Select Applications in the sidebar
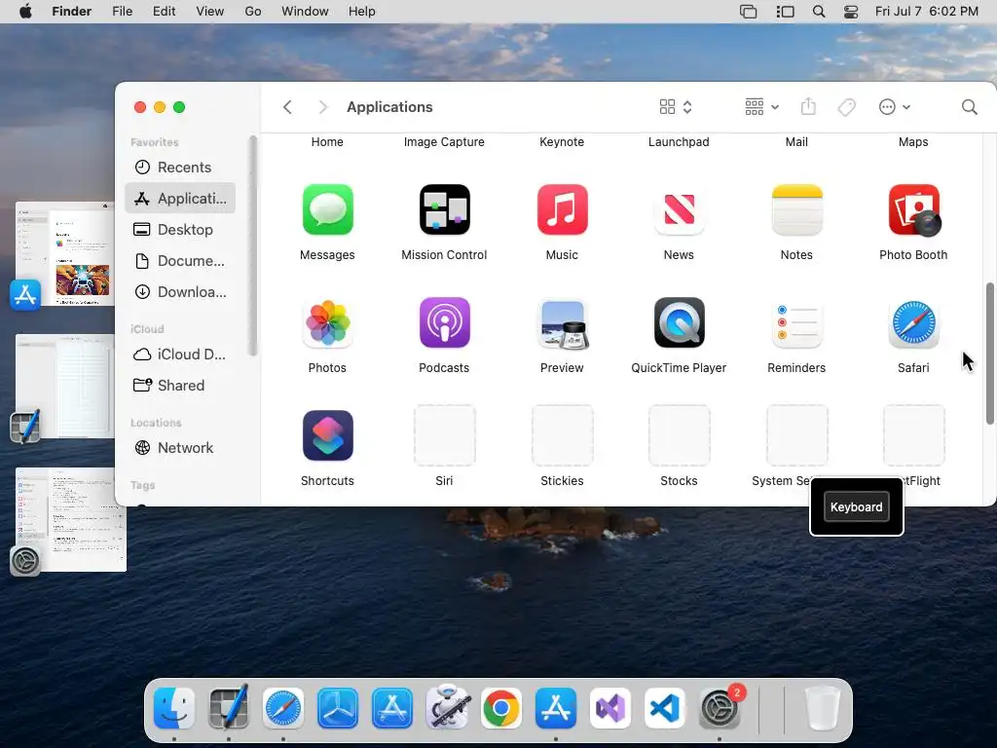Image resolution: width=997 pixels, height=748 pixels. pyautogui.click(x=180, y=199)
